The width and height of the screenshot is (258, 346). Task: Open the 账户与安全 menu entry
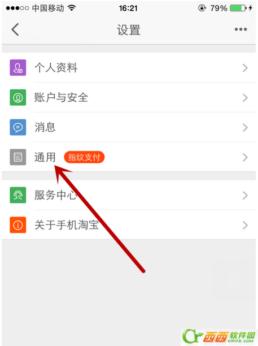coord(129,97)
